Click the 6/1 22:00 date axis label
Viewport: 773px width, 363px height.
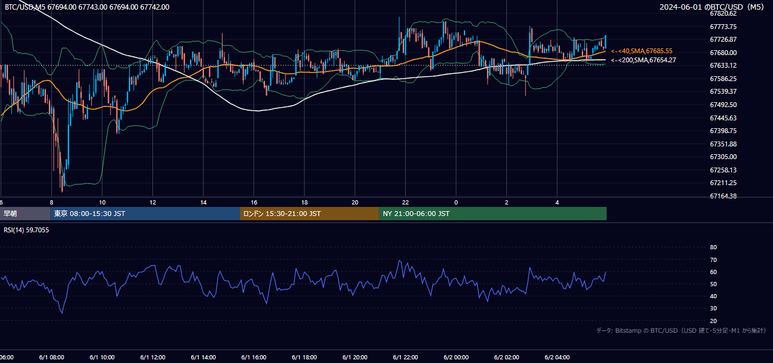point(405,358)
